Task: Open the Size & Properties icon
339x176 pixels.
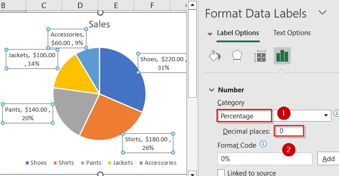Action: coord(260,56)
